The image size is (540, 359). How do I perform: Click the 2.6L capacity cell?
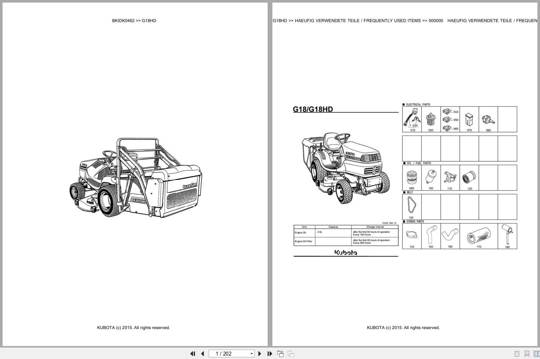(x=333, y=233)
